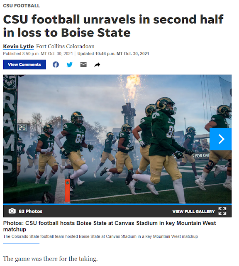Click the published date text

pos(38,54)
